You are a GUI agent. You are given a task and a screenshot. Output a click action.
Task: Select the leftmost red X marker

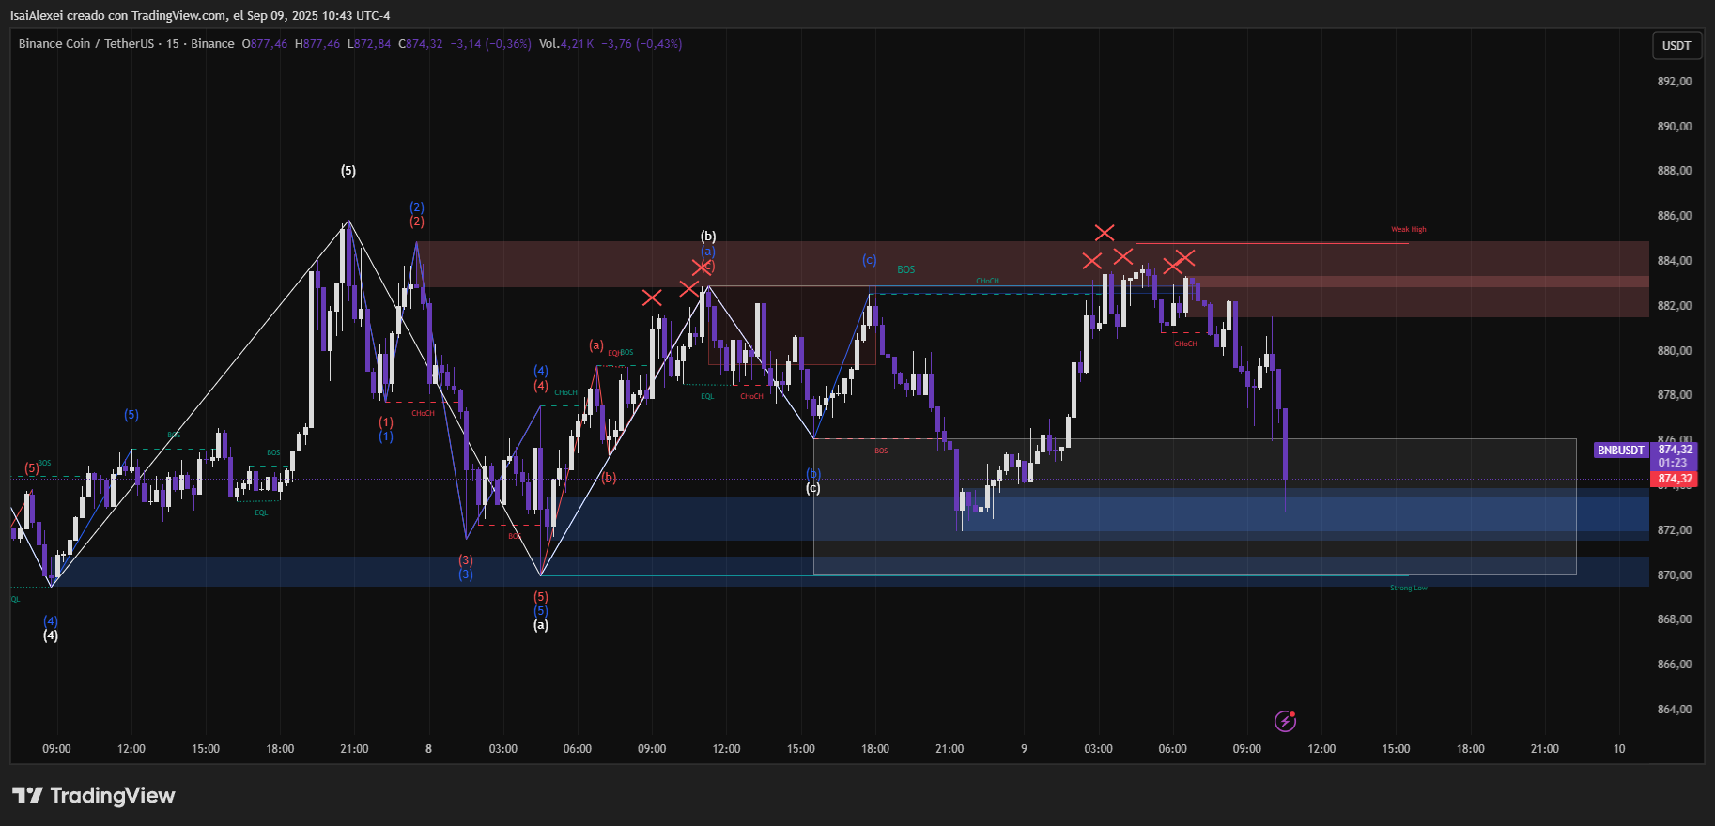tap(652, 298)
